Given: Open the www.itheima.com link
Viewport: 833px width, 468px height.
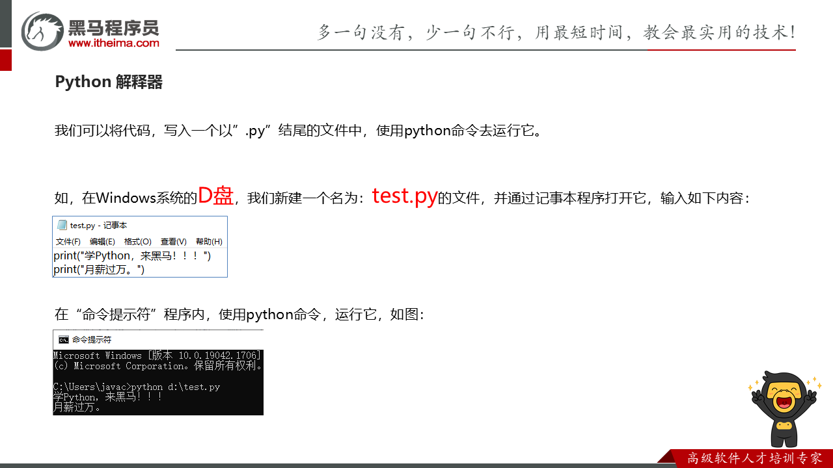Looking at the screenshot, I should (x=114, y=43).
